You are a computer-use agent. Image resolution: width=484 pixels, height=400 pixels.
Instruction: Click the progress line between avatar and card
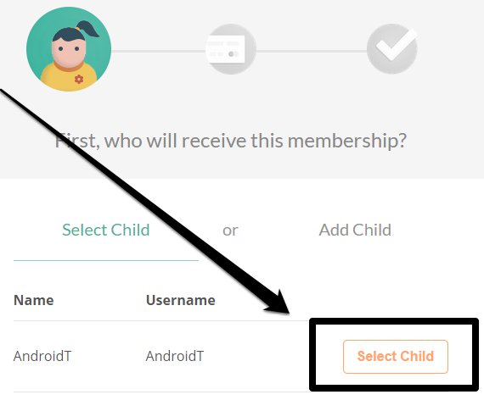(159, 51)
